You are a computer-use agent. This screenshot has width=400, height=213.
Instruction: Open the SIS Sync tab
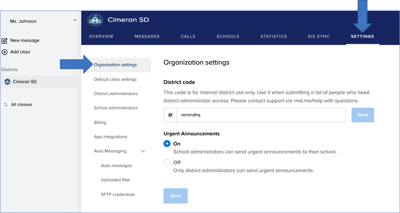click(319, 36)
